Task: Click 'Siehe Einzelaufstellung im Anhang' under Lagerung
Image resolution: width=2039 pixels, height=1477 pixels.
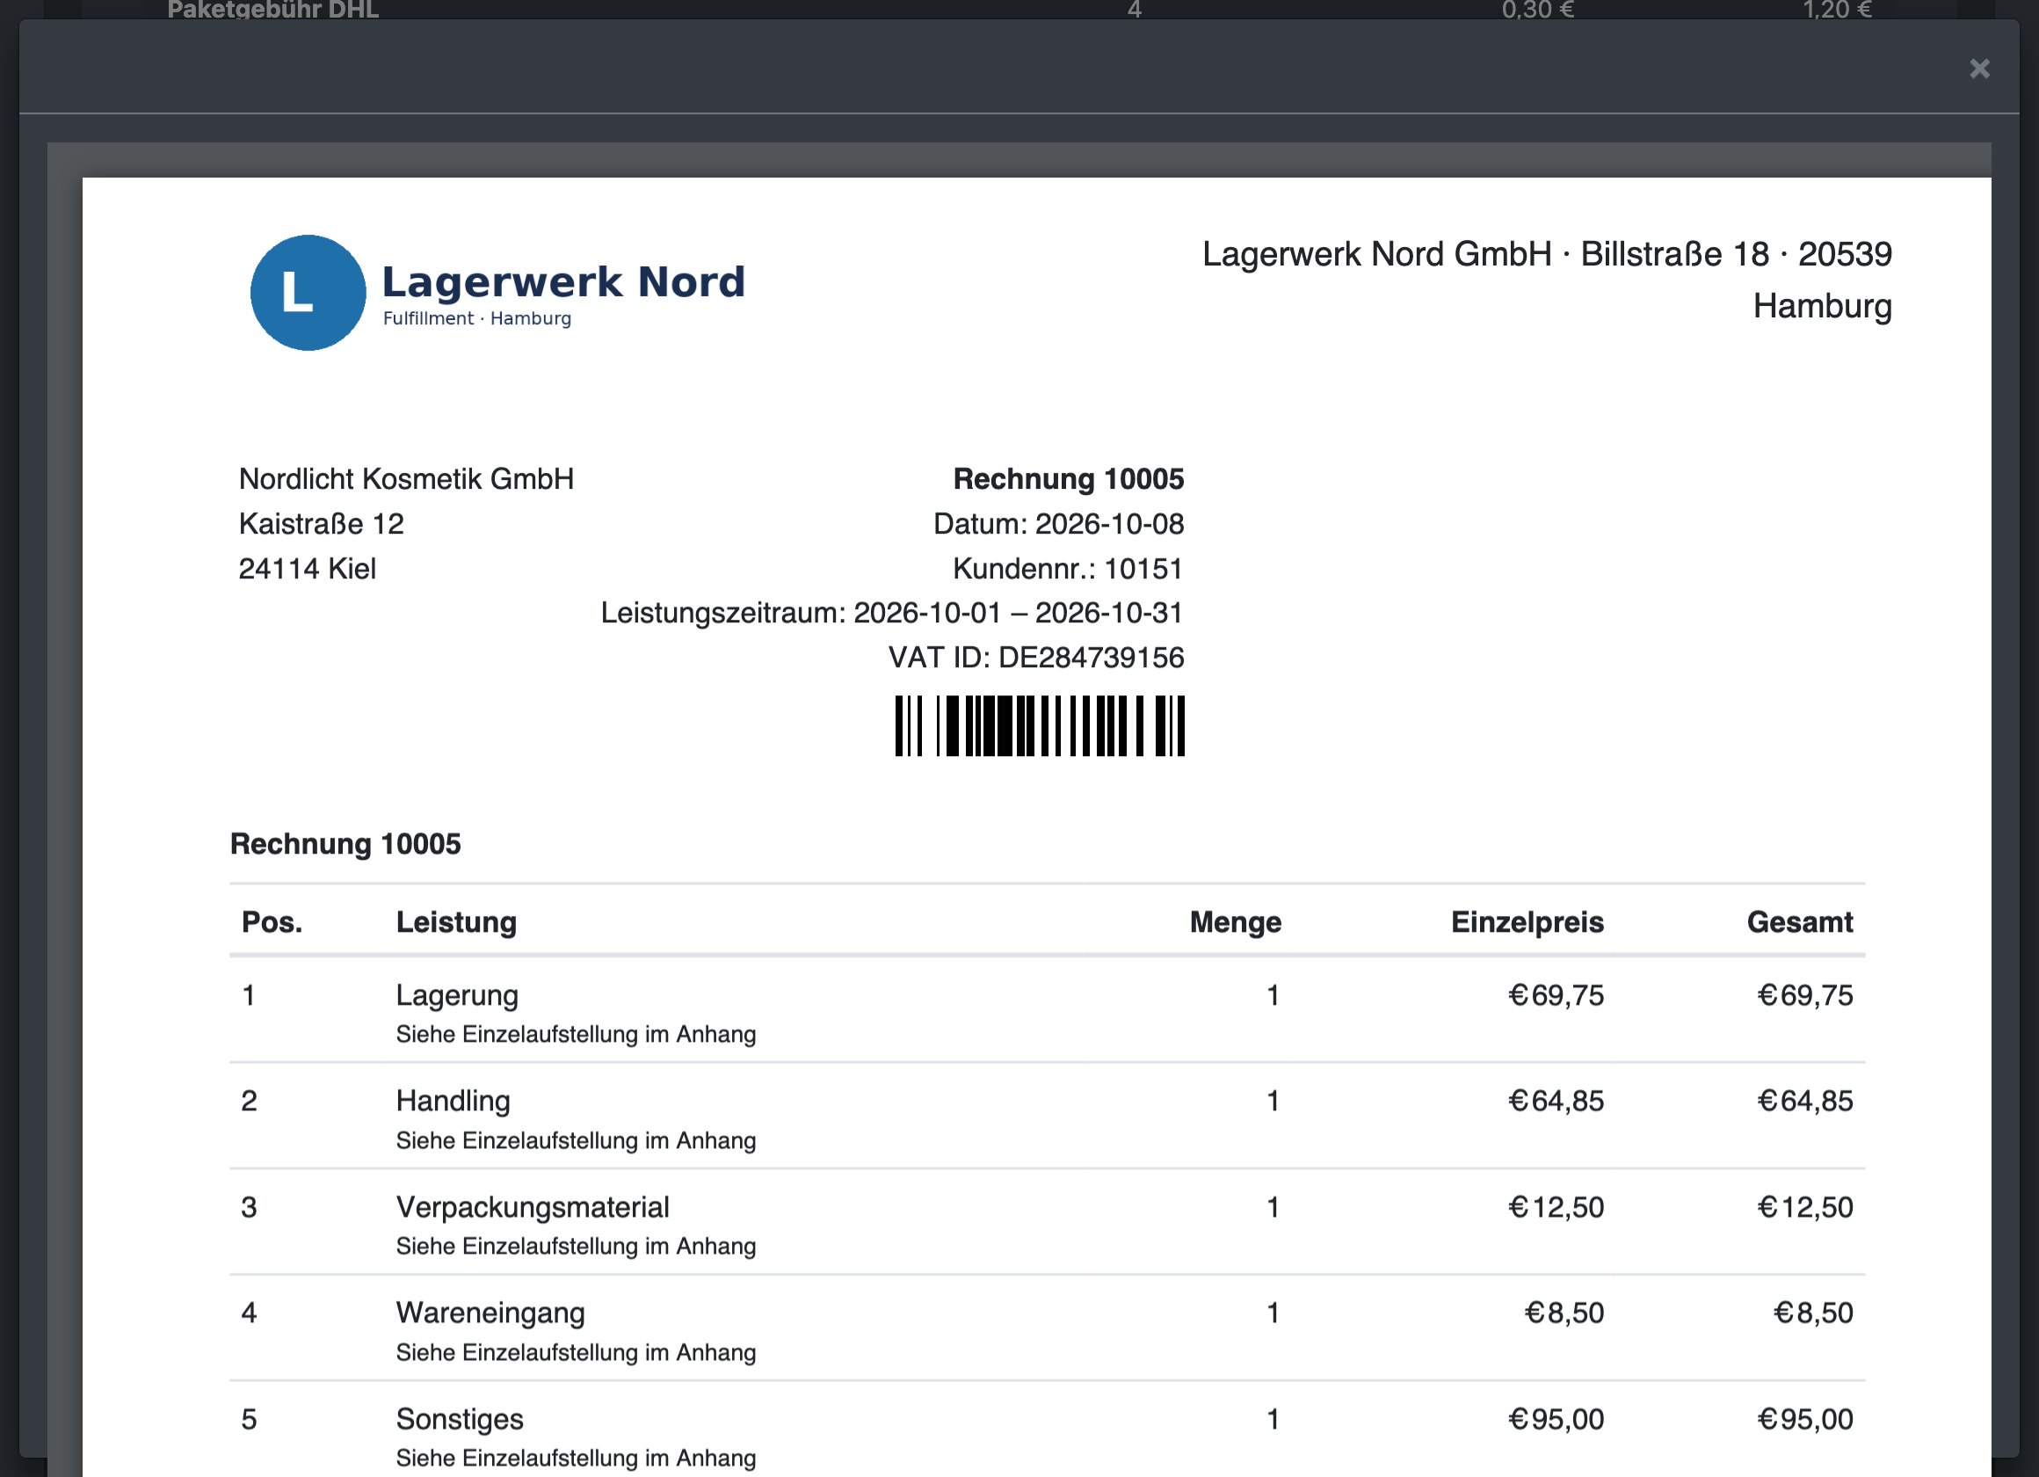Action: click(x=576, y=1035)
